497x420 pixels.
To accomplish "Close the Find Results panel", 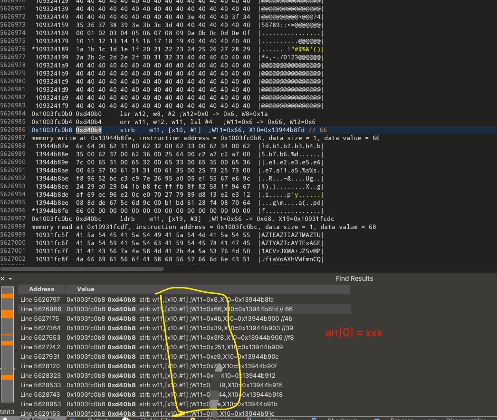I will [x=2, y=278].
